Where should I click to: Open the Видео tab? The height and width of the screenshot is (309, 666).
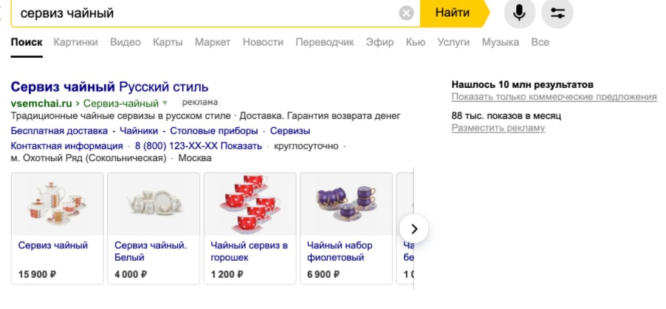(x=126, y=42)
